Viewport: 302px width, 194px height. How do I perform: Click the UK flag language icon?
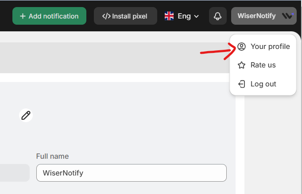tap(169, 16)
